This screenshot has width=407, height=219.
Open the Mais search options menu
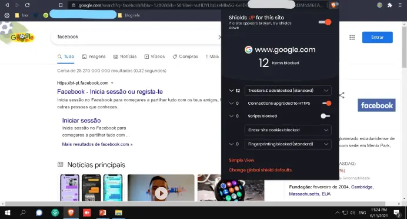point(212,57)
